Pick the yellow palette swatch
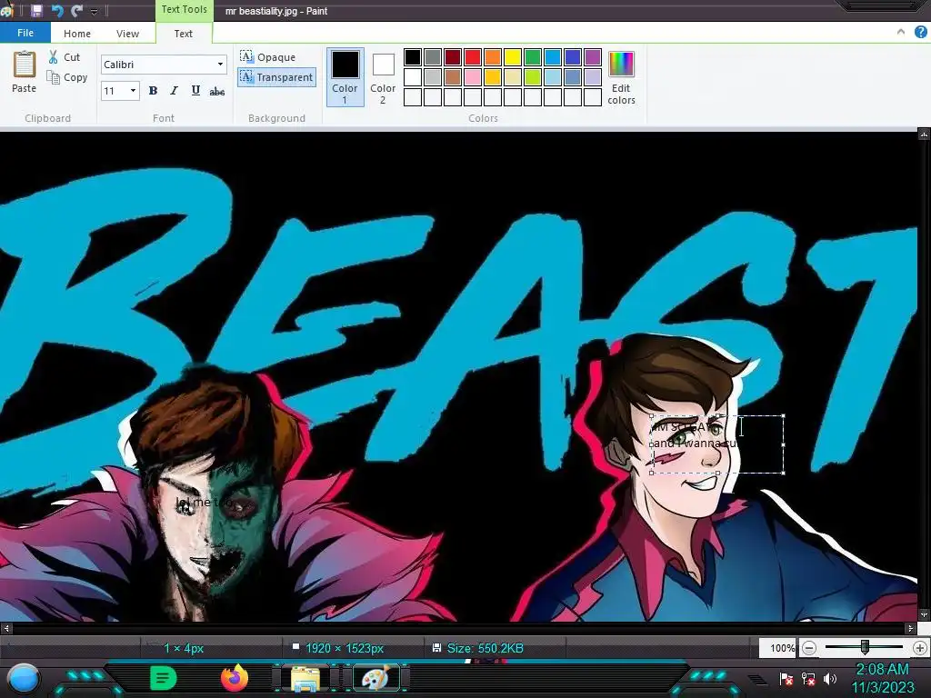The image size is (931, 698). point(513,57)
